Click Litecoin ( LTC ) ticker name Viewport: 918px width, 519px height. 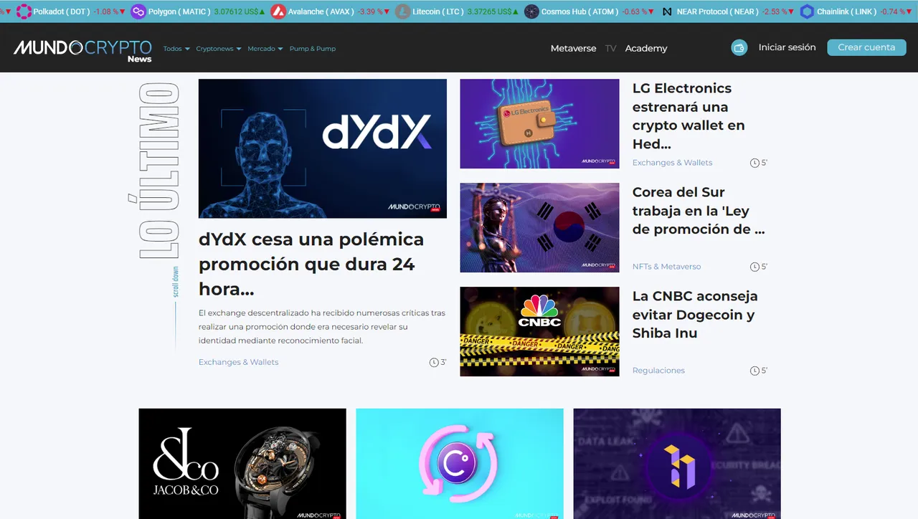point(437,12)
